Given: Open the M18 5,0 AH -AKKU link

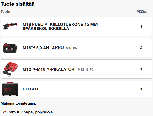Looking at the screenshot, I should tap(43, 48).
